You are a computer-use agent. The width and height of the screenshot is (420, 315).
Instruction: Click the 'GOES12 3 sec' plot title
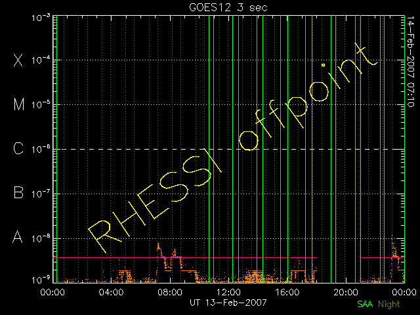point(228,7)
